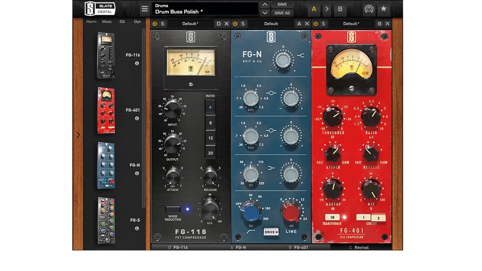482x271 pixels.
Task: Bypass FG-116 with its power button
Action: pyautogui.click(x=155, y=24)
